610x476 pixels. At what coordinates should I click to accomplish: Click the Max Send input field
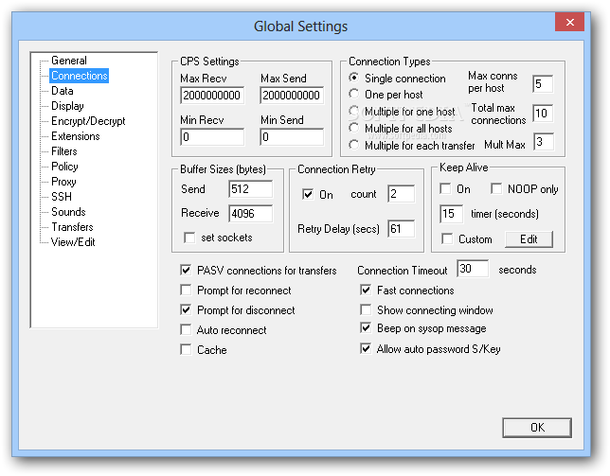pyautogui.click(x=292, y=96)
